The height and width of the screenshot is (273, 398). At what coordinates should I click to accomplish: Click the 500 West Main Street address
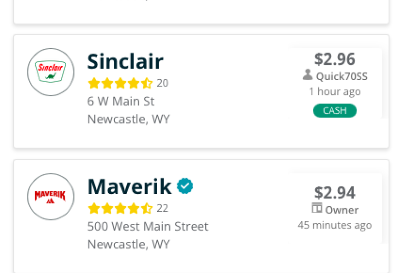point(148,226)
